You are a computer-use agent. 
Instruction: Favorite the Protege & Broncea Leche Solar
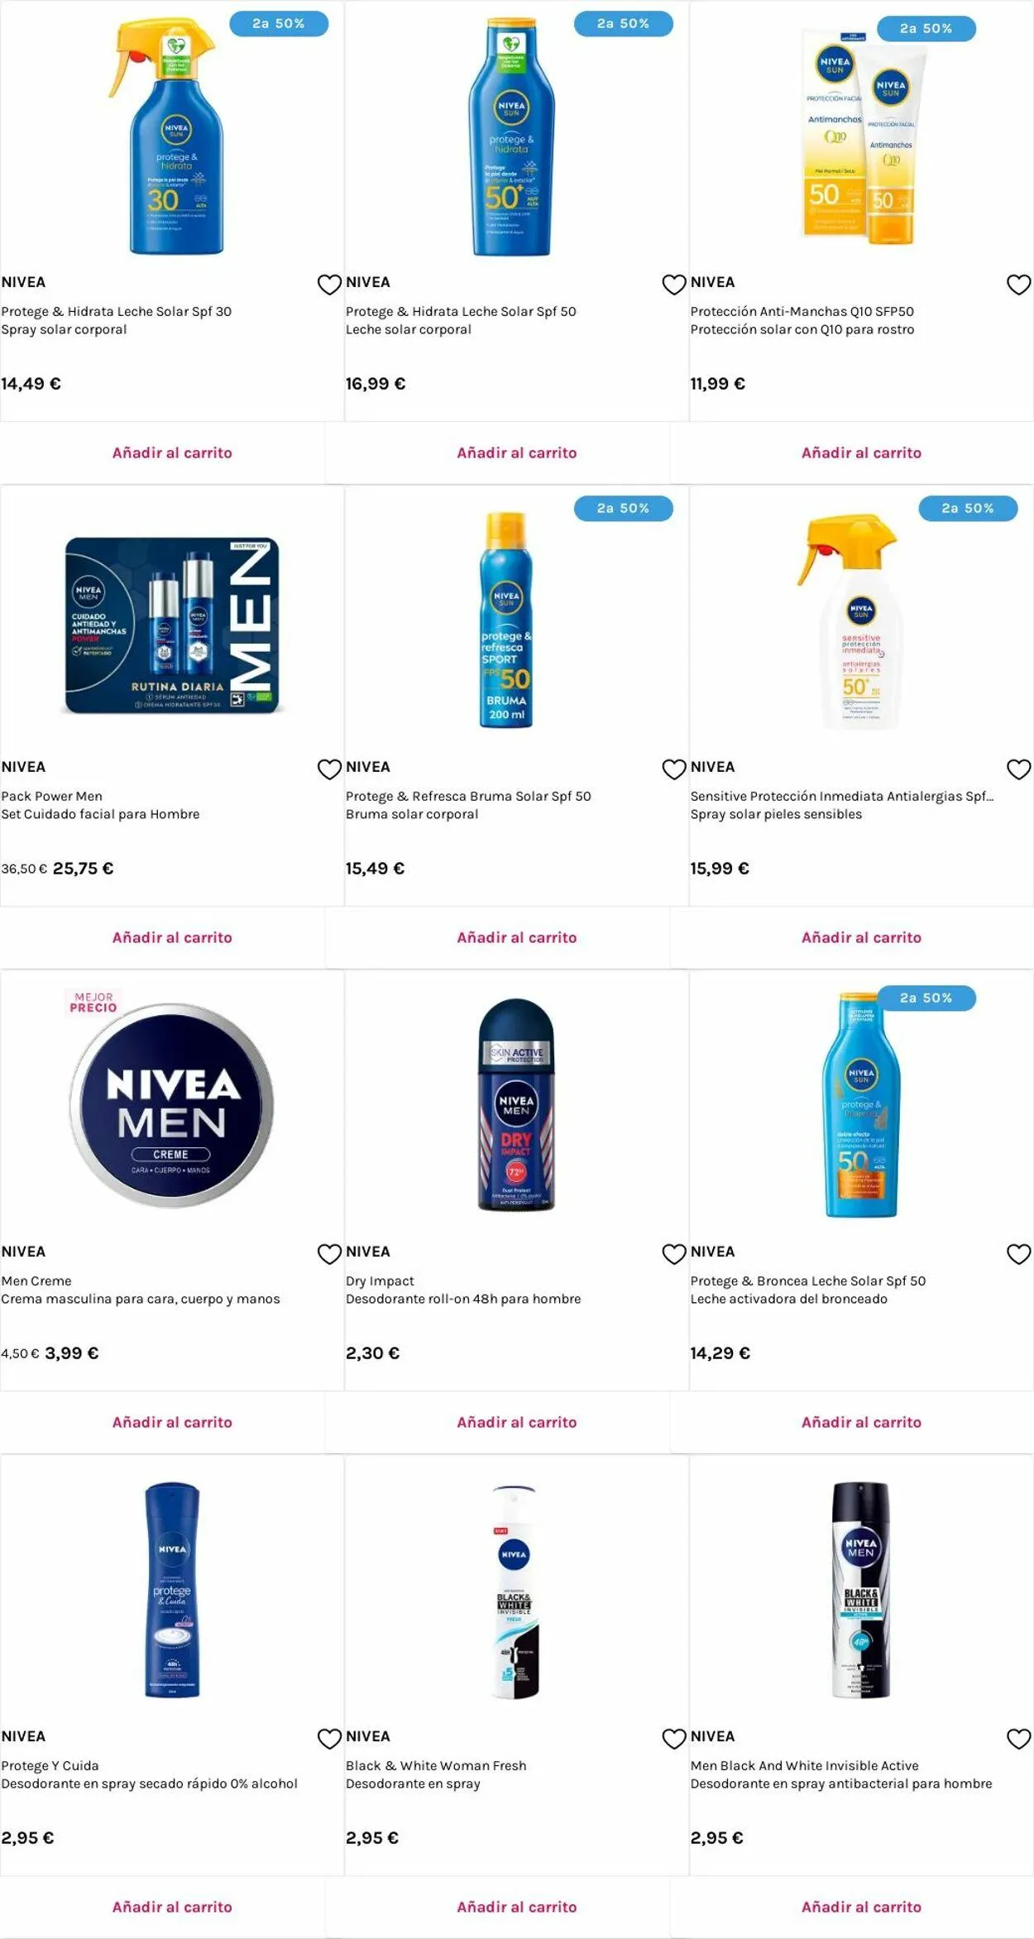[1018, 1254]
